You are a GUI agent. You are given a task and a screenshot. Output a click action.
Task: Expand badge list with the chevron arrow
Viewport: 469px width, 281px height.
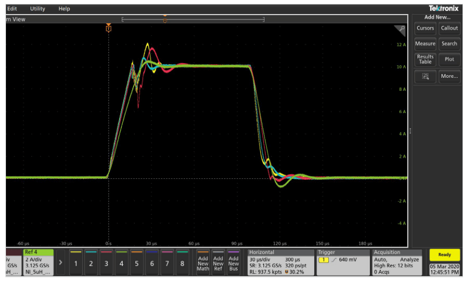(61, 262)
